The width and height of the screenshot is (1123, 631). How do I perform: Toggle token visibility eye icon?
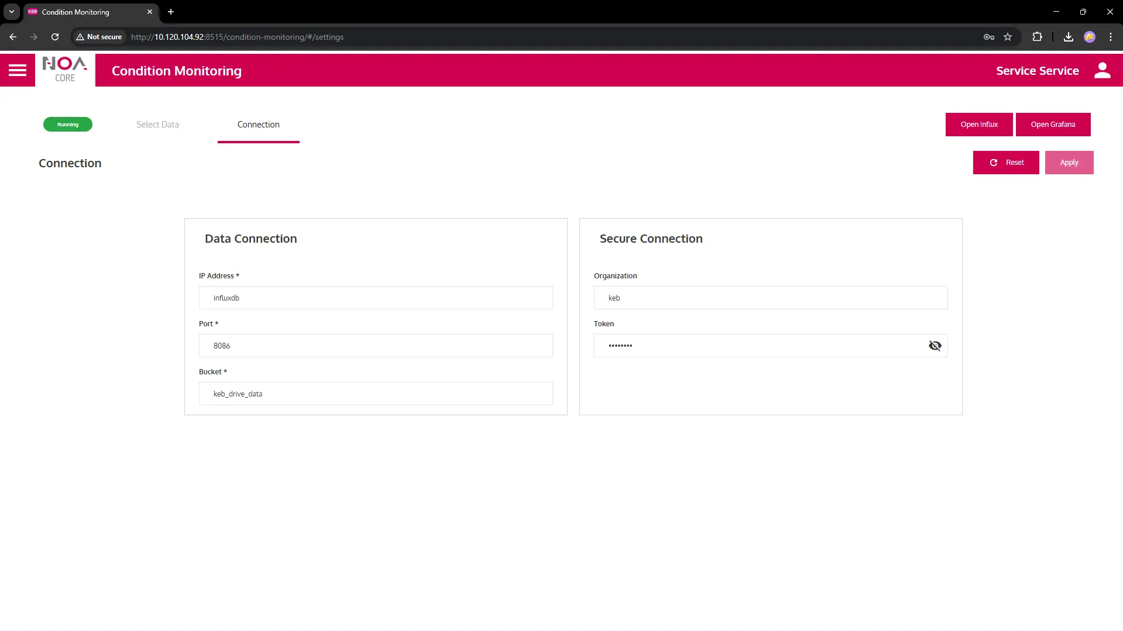(x=935, y=346)
